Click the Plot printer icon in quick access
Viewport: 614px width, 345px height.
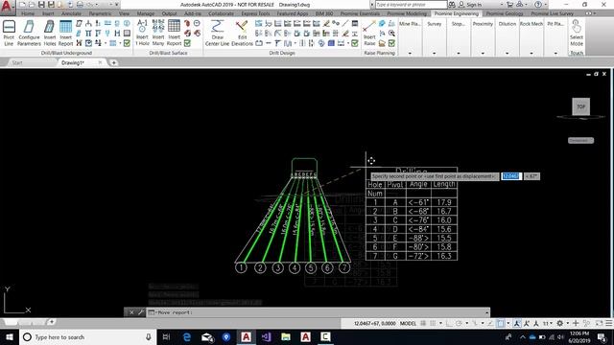[x=80, y=5]
